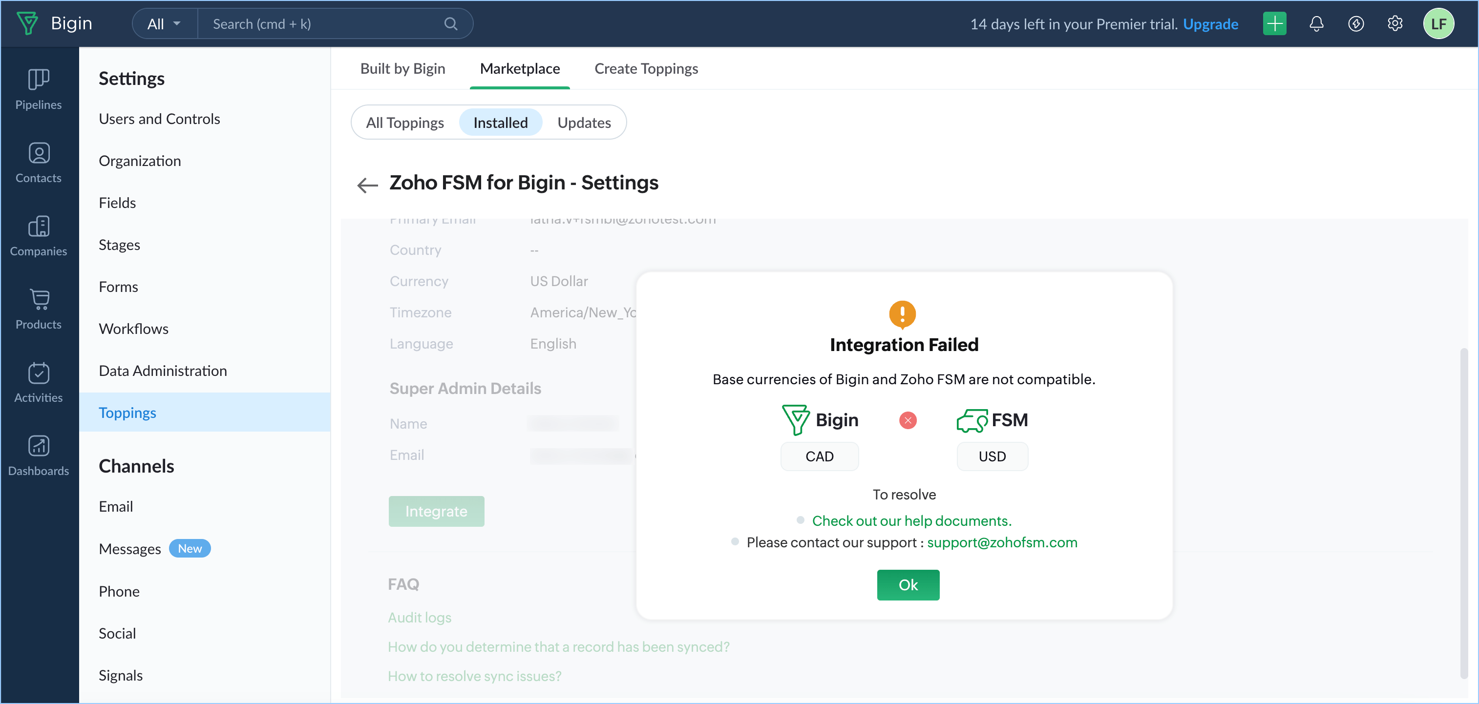Open the Companies module icon
The image size is (1479, 704).
[x=39, y=236]
